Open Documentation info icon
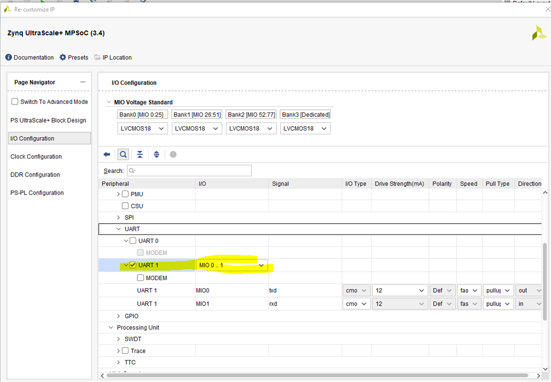Viewport: 551px width, 382px height. coord(8,57)
